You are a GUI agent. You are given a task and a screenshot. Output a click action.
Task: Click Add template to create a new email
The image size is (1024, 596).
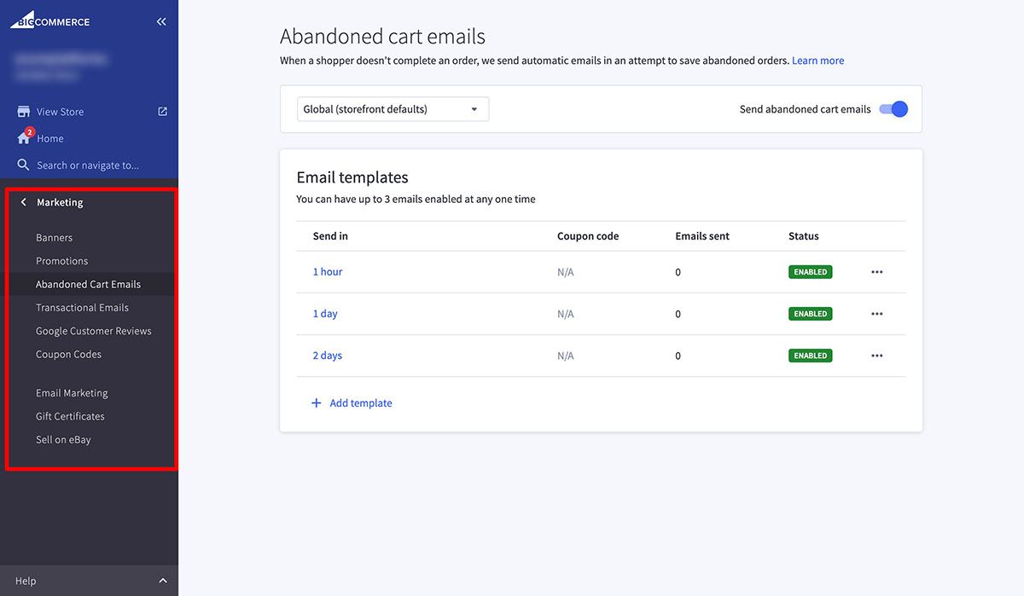[360, 402]
